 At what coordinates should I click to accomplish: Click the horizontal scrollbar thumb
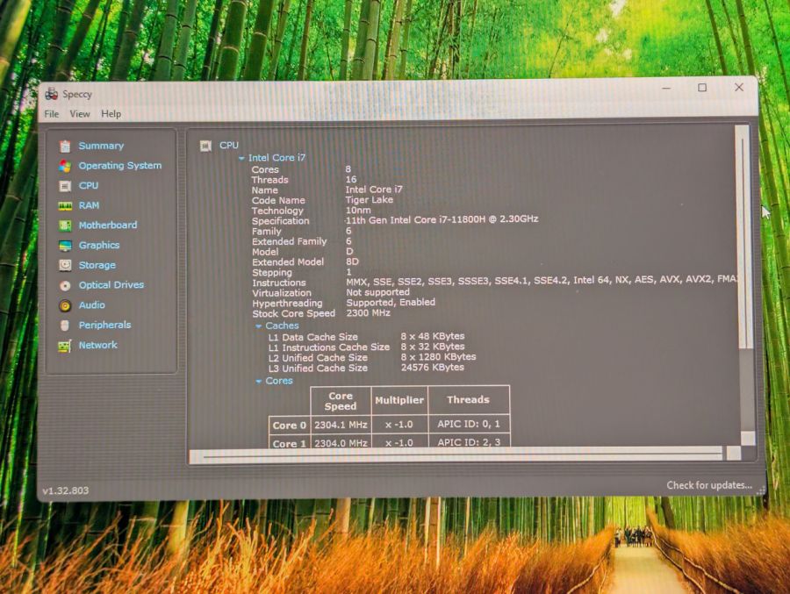[x=456, y=456]
